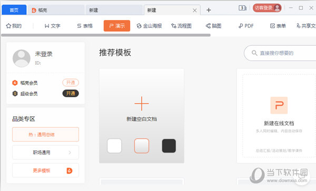
Task: Click plus icon for 新建空白文档
Action: (x=142, y=104)
